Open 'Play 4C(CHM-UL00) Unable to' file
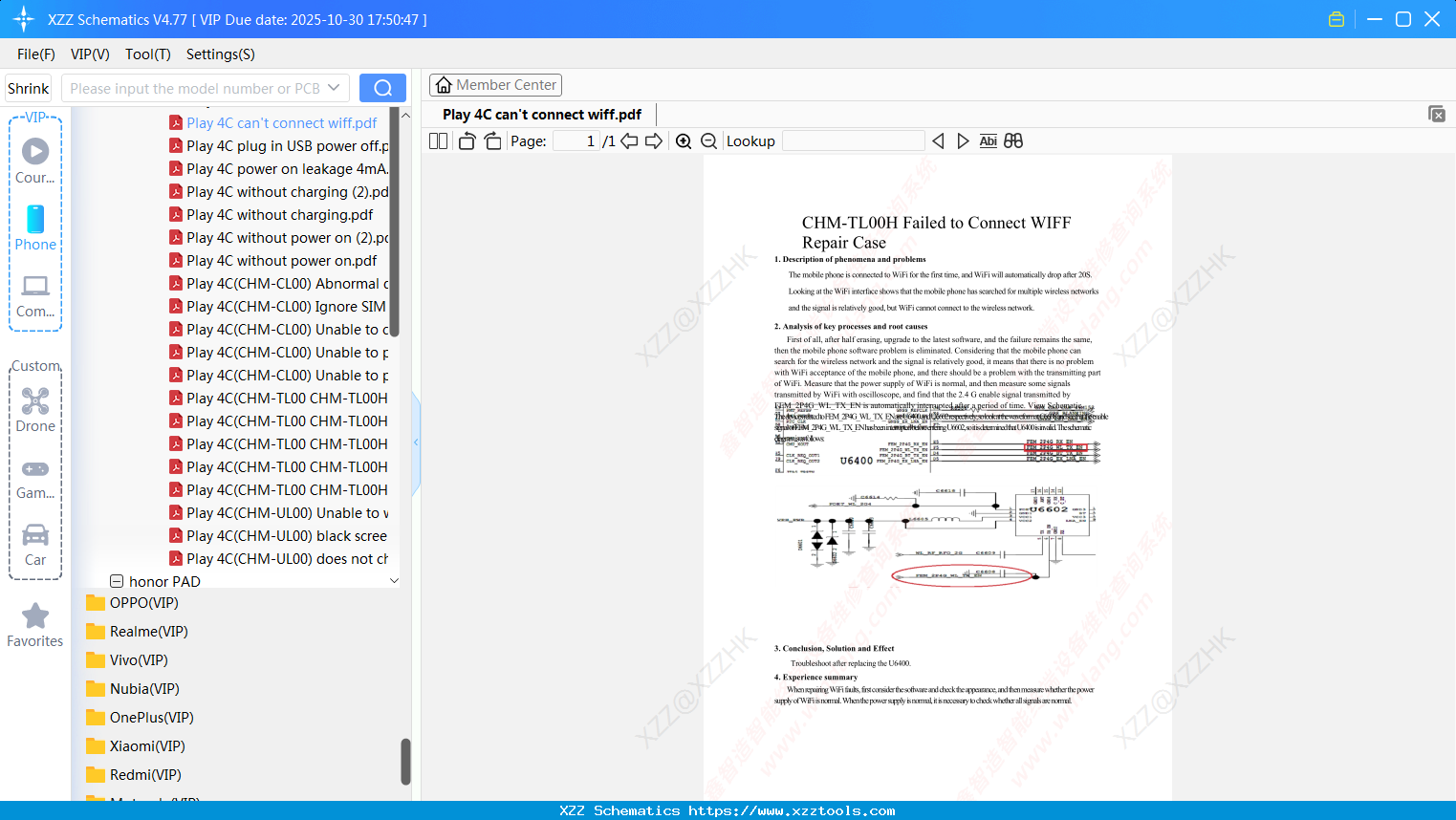1456x820 pixels. click(x=279, y=513)
